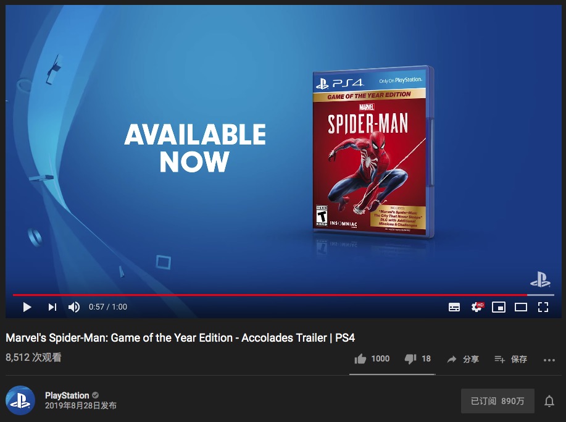
Task: Seek on the red video progress bar
Action: coord(283,295)
